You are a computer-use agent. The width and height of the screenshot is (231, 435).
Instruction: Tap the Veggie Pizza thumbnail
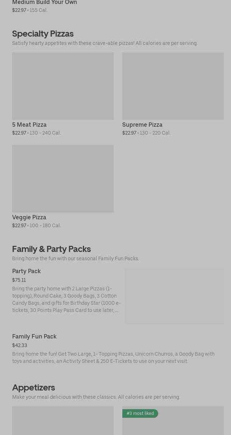tap(63, 178)
